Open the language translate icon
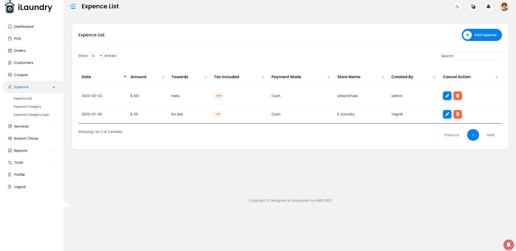The image size is (516, 251). tap(473, 6)
